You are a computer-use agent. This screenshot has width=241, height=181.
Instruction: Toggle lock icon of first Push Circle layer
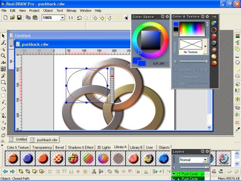[x=178, y=174]
